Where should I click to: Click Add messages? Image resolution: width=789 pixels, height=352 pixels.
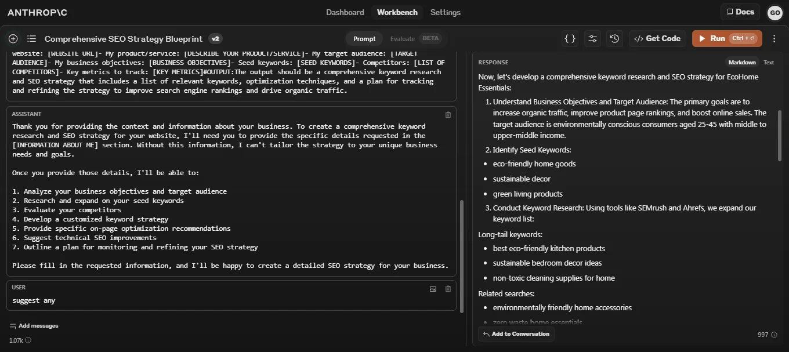(x=34, y=326)
